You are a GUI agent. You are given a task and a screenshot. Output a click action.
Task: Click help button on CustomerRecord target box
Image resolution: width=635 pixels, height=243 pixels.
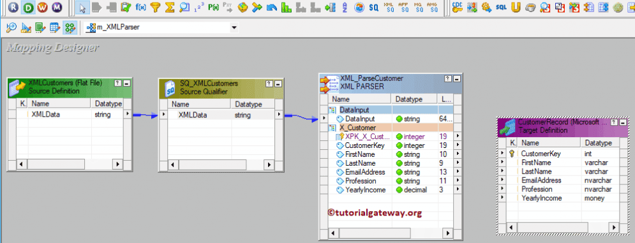(614, 122)
